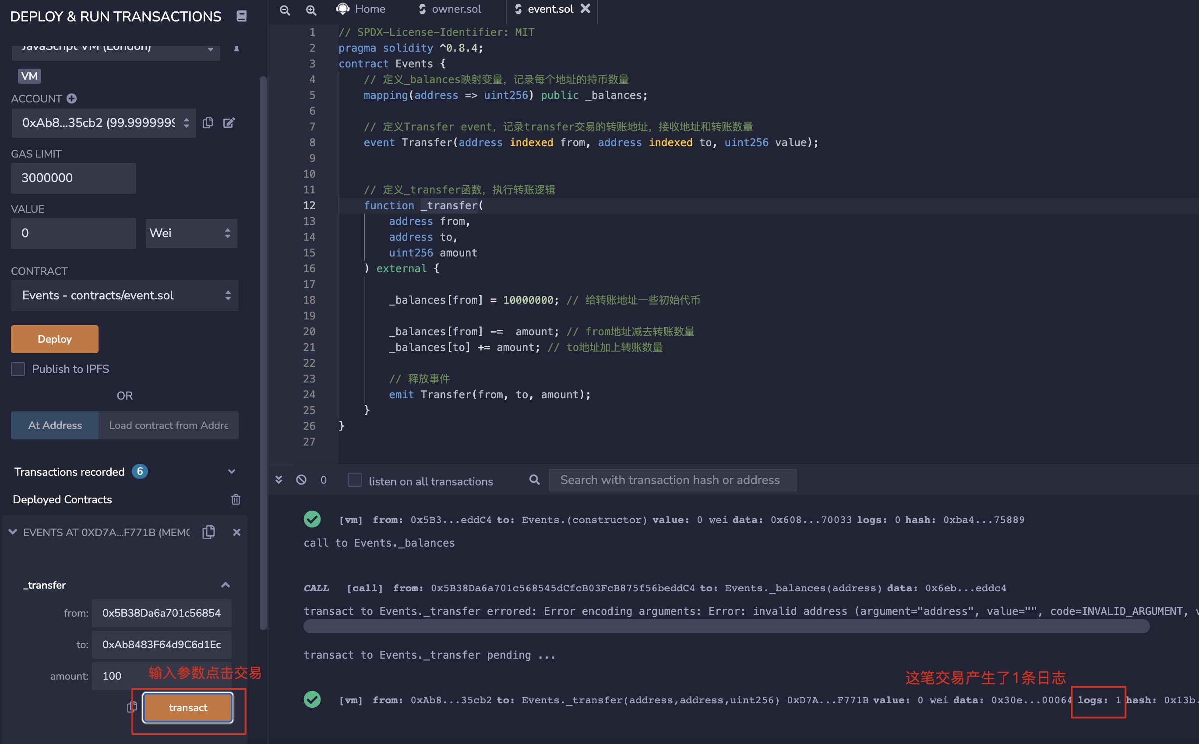The width and height of the screenshot is (1199, 744).
Task: Click the transaction hash search field
Action: 672,480
